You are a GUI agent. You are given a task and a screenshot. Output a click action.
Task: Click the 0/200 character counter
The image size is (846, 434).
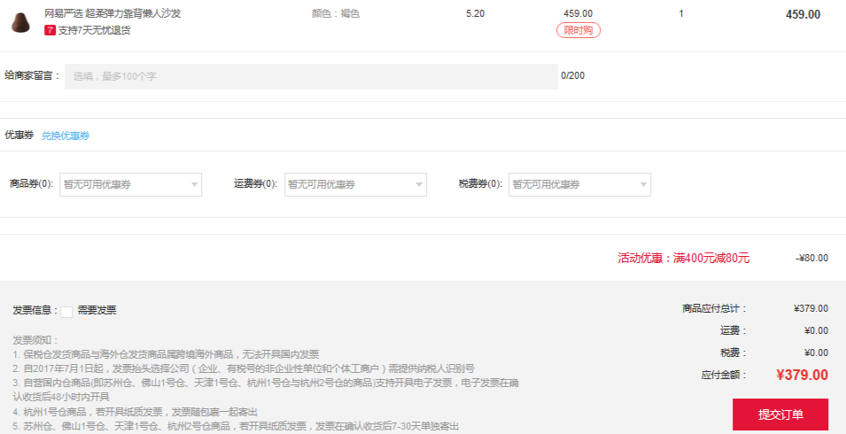(x=572, y=75)
